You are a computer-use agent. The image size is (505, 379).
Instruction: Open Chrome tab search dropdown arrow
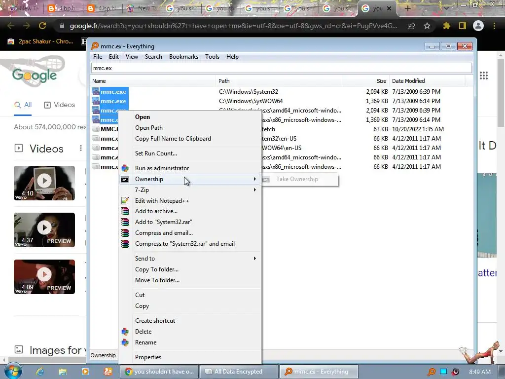tap(446, 8)
